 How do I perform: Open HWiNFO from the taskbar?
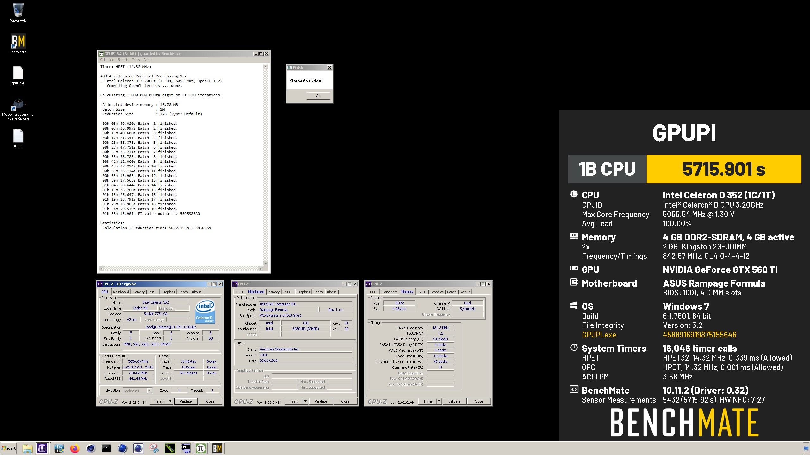(x=59, y=448)
